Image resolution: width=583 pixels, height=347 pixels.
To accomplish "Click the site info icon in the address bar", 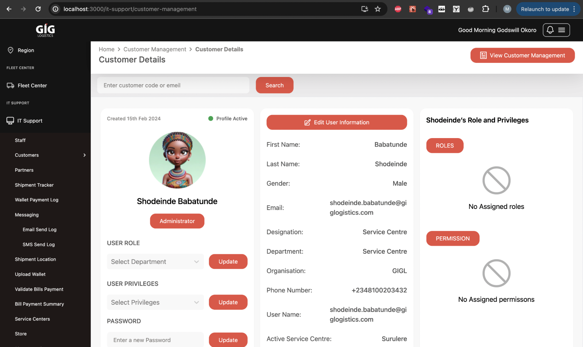I will coord(56,9).
